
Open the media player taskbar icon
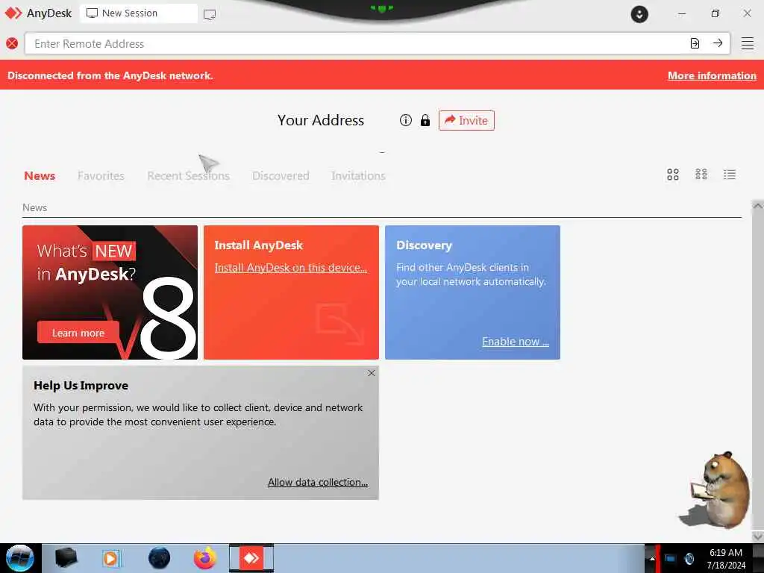(x=111, y=558)
